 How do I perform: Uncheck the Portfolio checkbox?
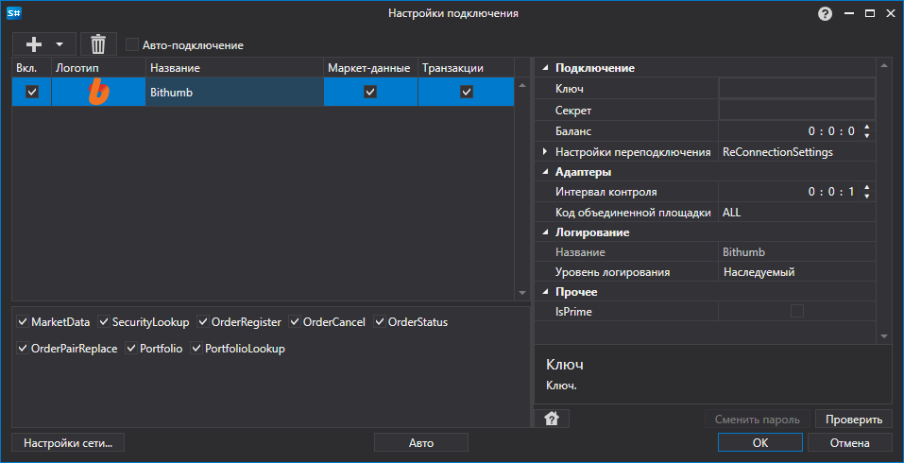pyautogui.click(x=131, y=349)
